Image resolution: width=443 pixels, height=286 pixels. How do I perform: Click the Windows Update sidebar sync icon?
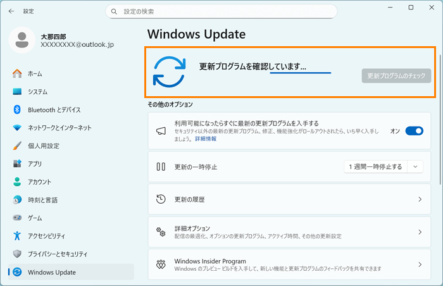pos(17,272)
